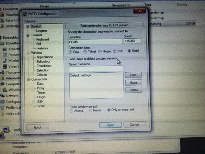
Task: Open the Rlogin category in tree
Action: (x=41, y=97)
